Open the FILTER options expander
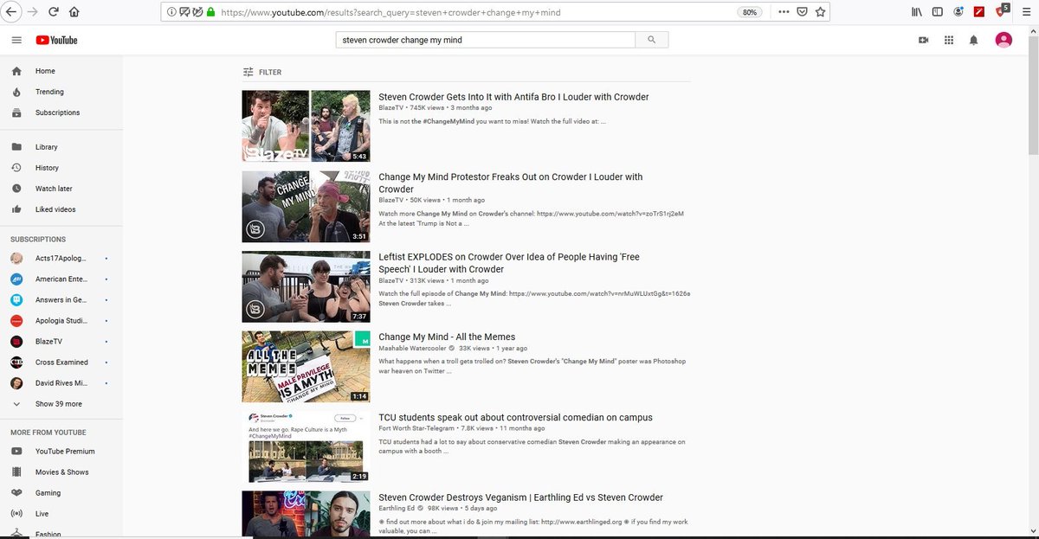The width and height of the screenshot is (1039, 539). [x=262, y=73]
